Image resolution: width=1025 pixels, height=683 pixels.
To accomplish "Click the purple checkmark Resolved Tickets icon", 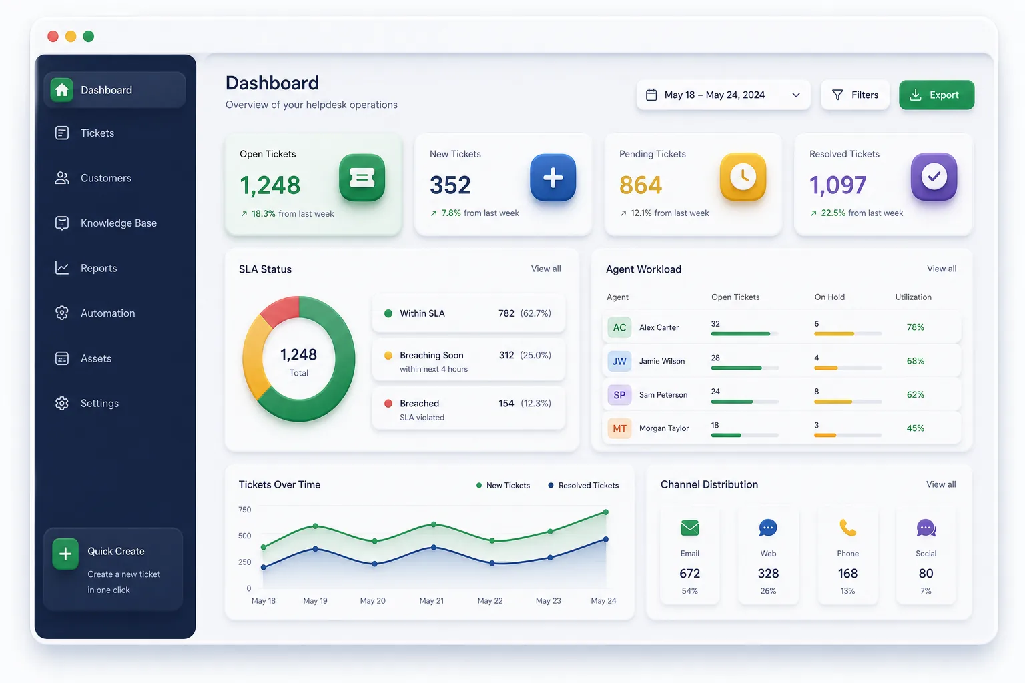I will (934, 177).
